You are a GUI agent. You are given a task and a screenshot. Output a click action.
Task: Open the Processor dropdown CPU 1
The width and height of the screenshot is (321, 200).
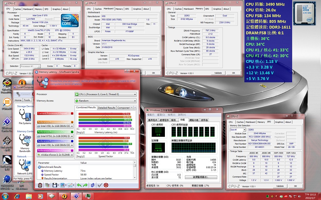[x=106, y=94]
